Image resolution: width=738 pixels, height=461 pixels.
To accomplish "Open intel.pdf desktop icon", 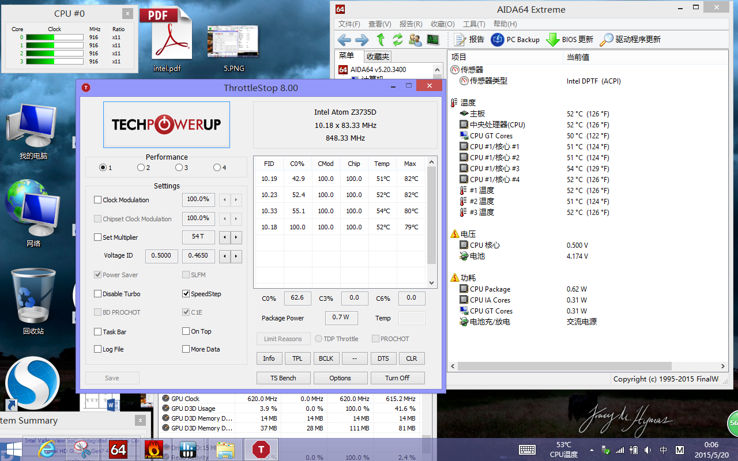I will pos(167,40).
